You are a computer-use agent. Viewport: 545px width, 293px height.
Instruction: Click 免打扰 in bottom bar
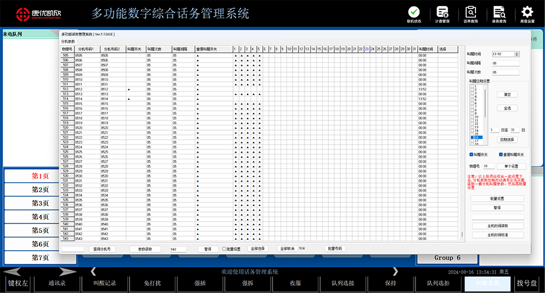[x=152, y=283]
